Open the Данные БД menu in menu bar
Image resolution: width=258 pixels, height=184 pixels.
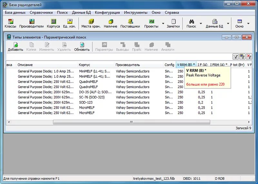pos(81,13)
